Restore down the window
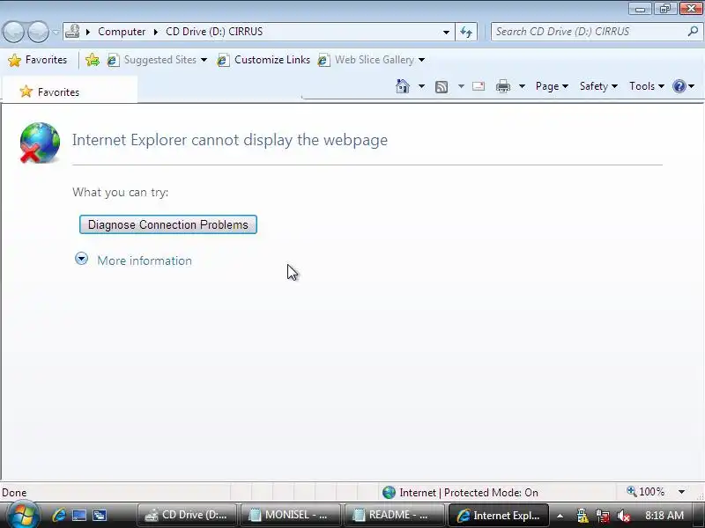Viewport: 705px width, 528px height. pos(665,9)
